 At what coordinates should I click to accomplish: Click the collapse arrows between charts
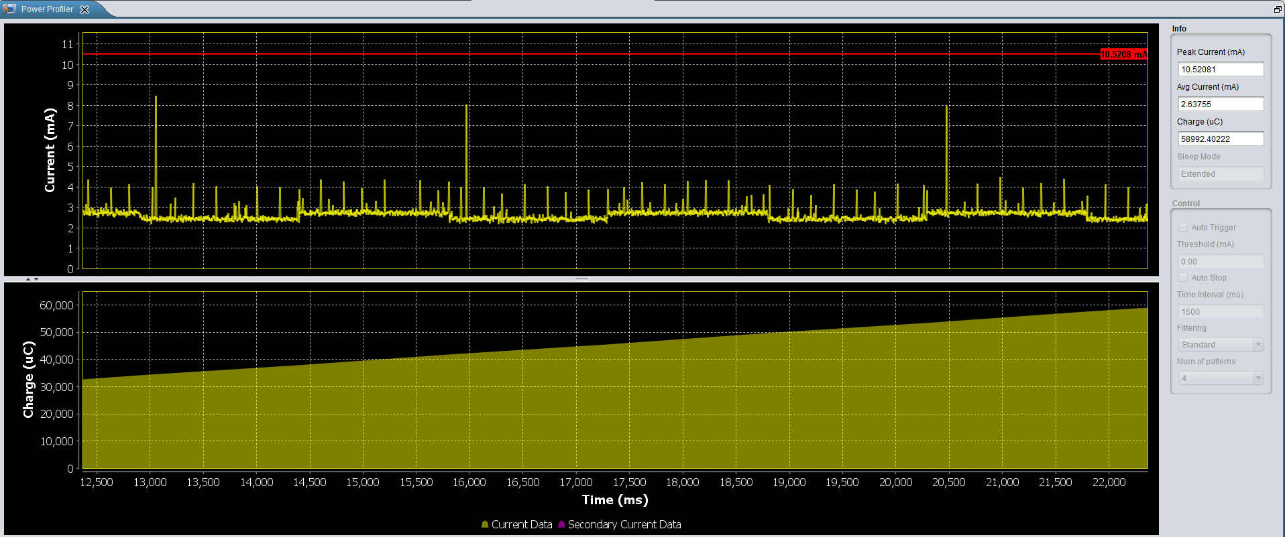click(x=32, y=279)
